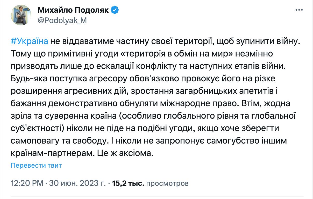313x199 pixels.
Task: Open Михайло Подоляк's profile avatar
Action: [x=21, y=15]
